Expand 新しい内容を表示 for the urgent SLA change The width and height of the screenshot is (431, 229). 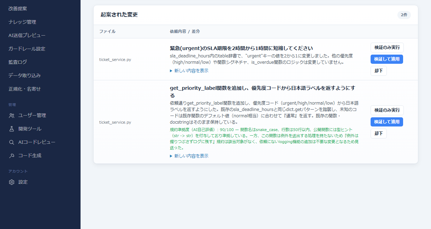(x=189, y=71)
